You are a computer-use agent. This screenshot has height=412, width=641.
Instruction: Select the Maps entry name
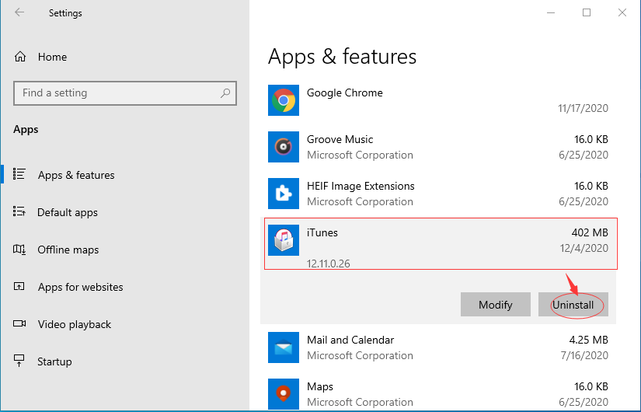(x=320, y=386)
